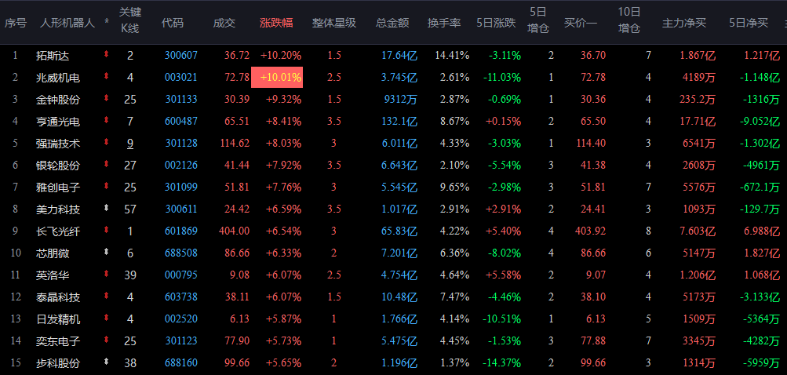Select the 亨通光电 stock name
The image size is (787, 375).
coord(58,121)
